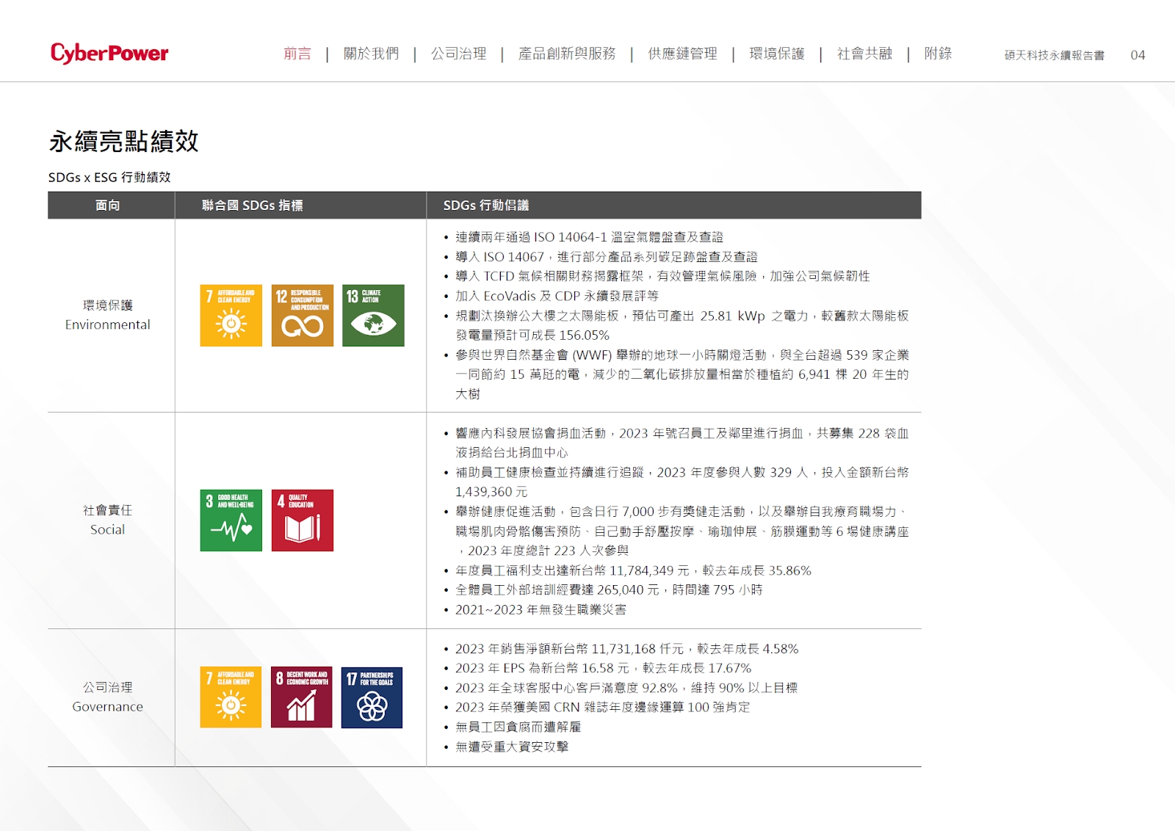Image resolution: width=1175 pixels, height=831 pixels.
Task: Click SDG 13 Climate Action icon
Action: tap(373, 316)
